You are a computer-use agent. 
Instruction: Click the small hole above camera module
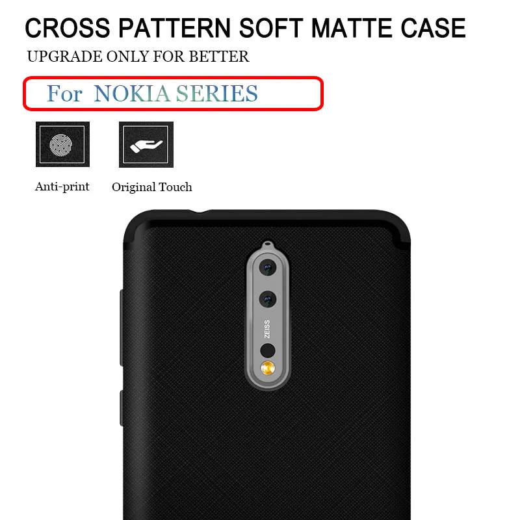[268, 246]
